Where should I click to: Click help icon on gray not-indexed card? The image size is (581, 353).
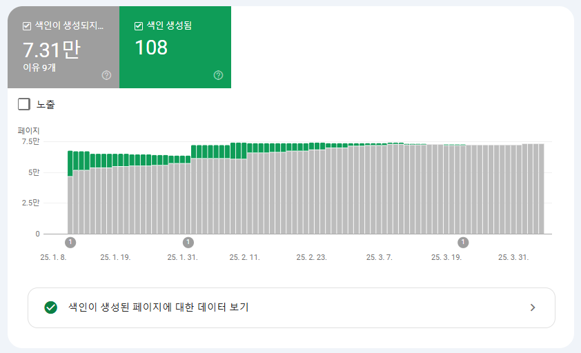click(x=106, y=75)
